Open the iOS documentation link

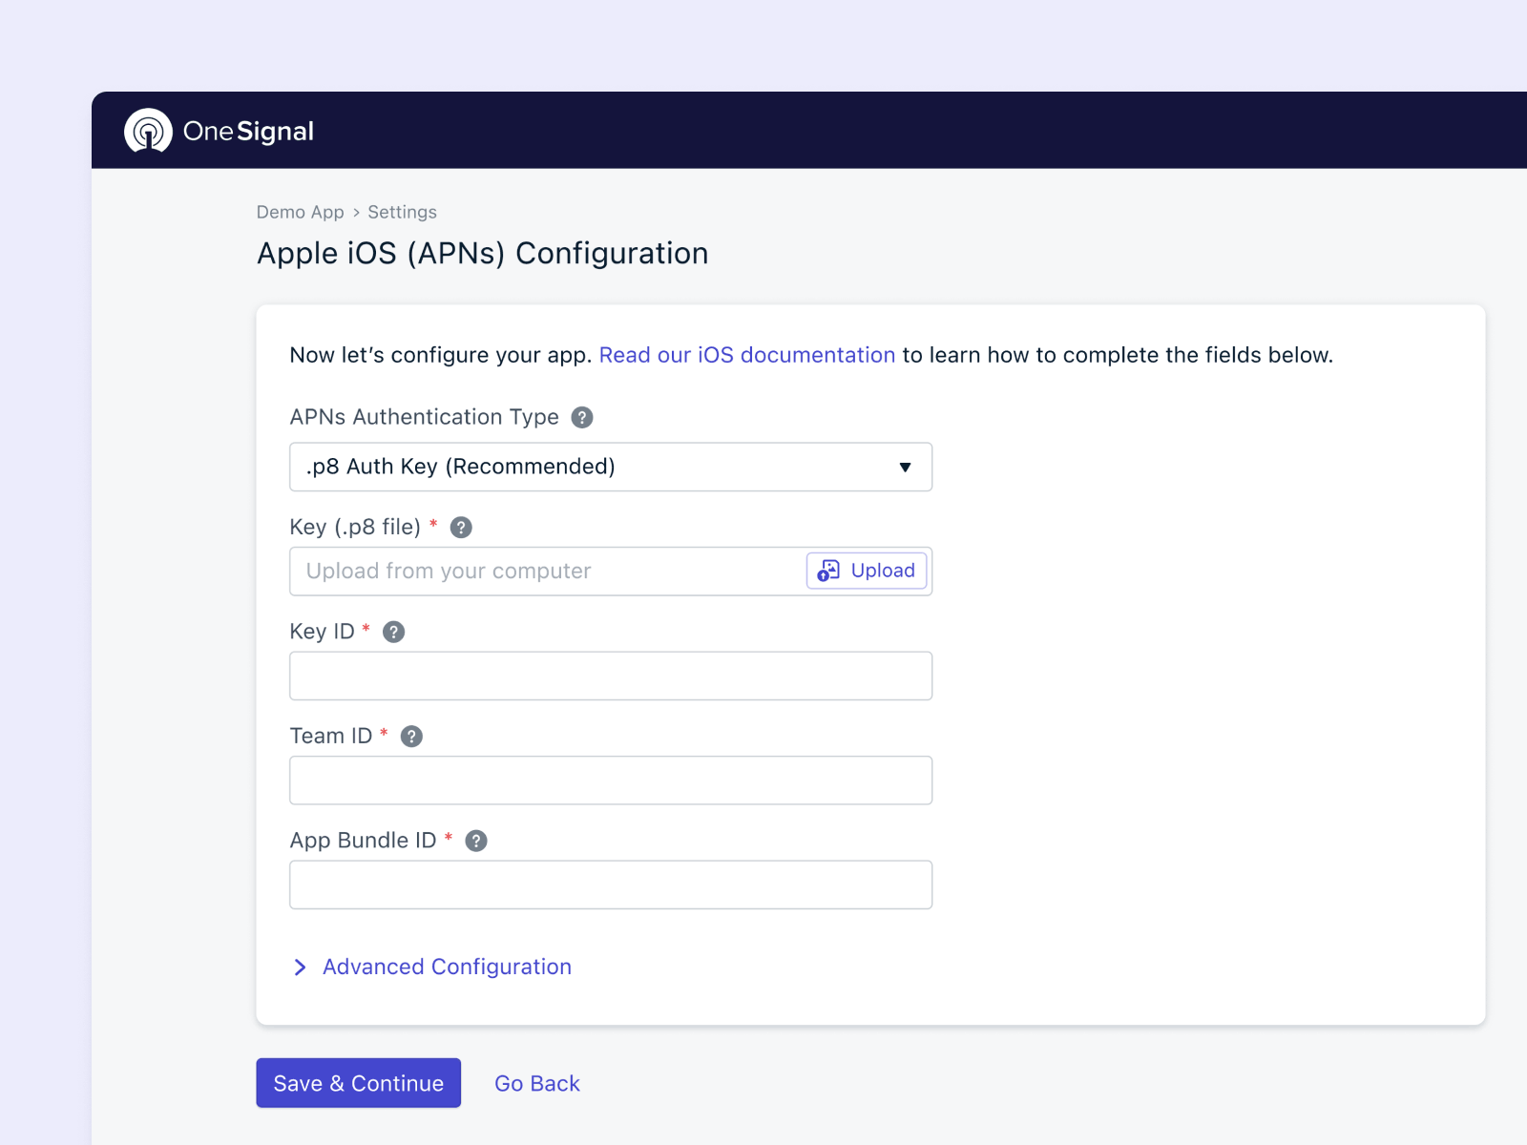coord(747,354)
